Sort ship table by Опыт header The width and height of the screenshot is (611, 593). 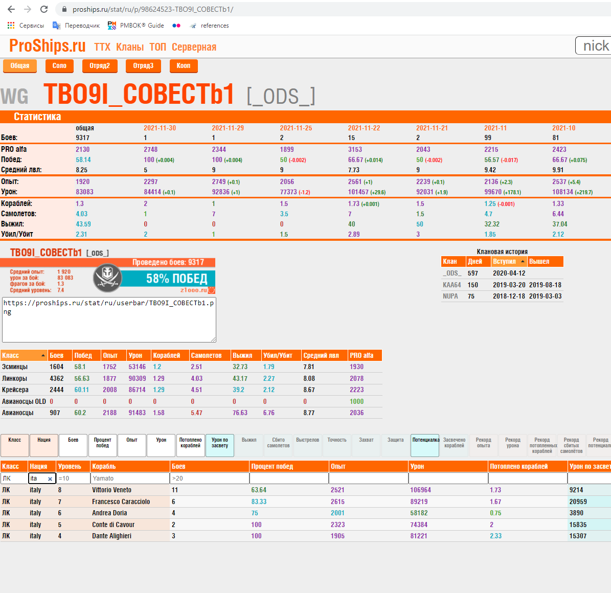368,466
